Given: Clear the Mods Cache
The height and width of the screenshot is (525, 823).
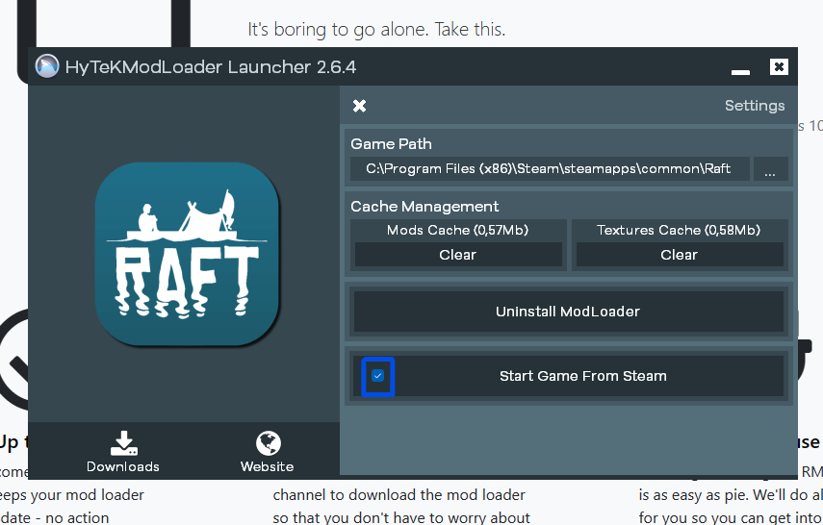Looking at the screenshot, I should 458,255.
